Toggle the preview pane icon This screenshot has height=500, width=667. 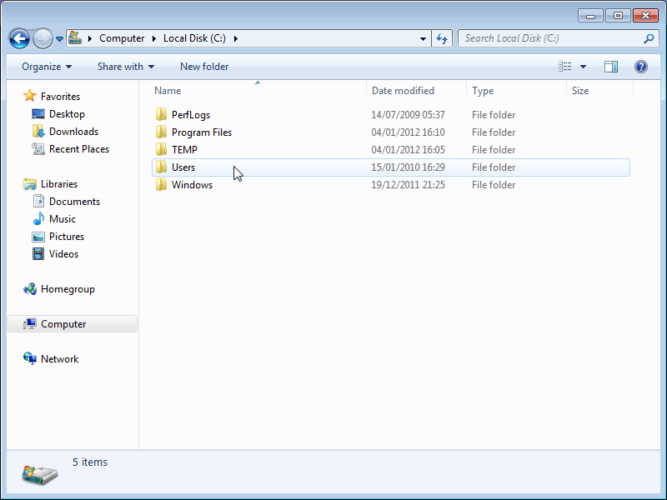[611, 67]
